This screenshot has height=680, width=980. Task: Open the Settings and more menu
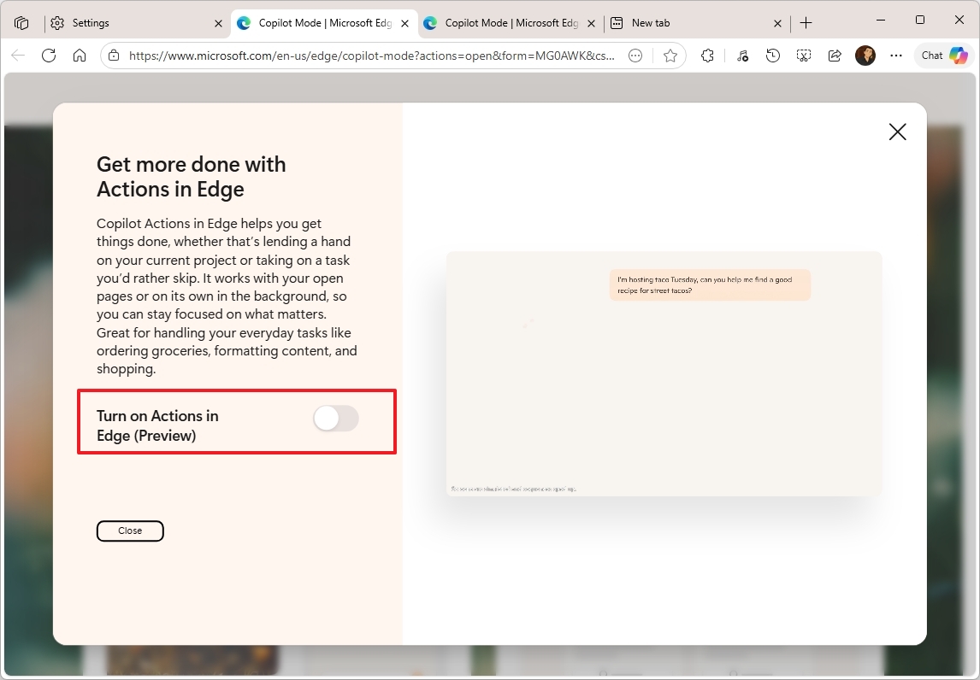point(895,55)
